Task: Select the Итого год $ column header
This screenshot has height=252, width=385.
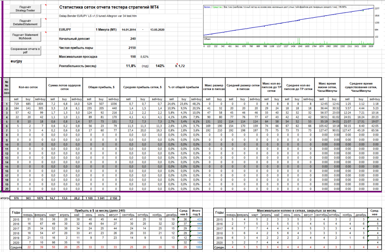Action: (x=196, y=212)
